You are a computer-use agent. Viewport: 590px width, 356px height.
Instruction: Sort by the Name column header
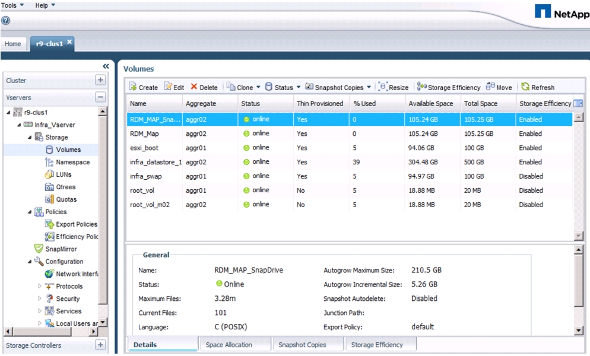pos(155,103)
